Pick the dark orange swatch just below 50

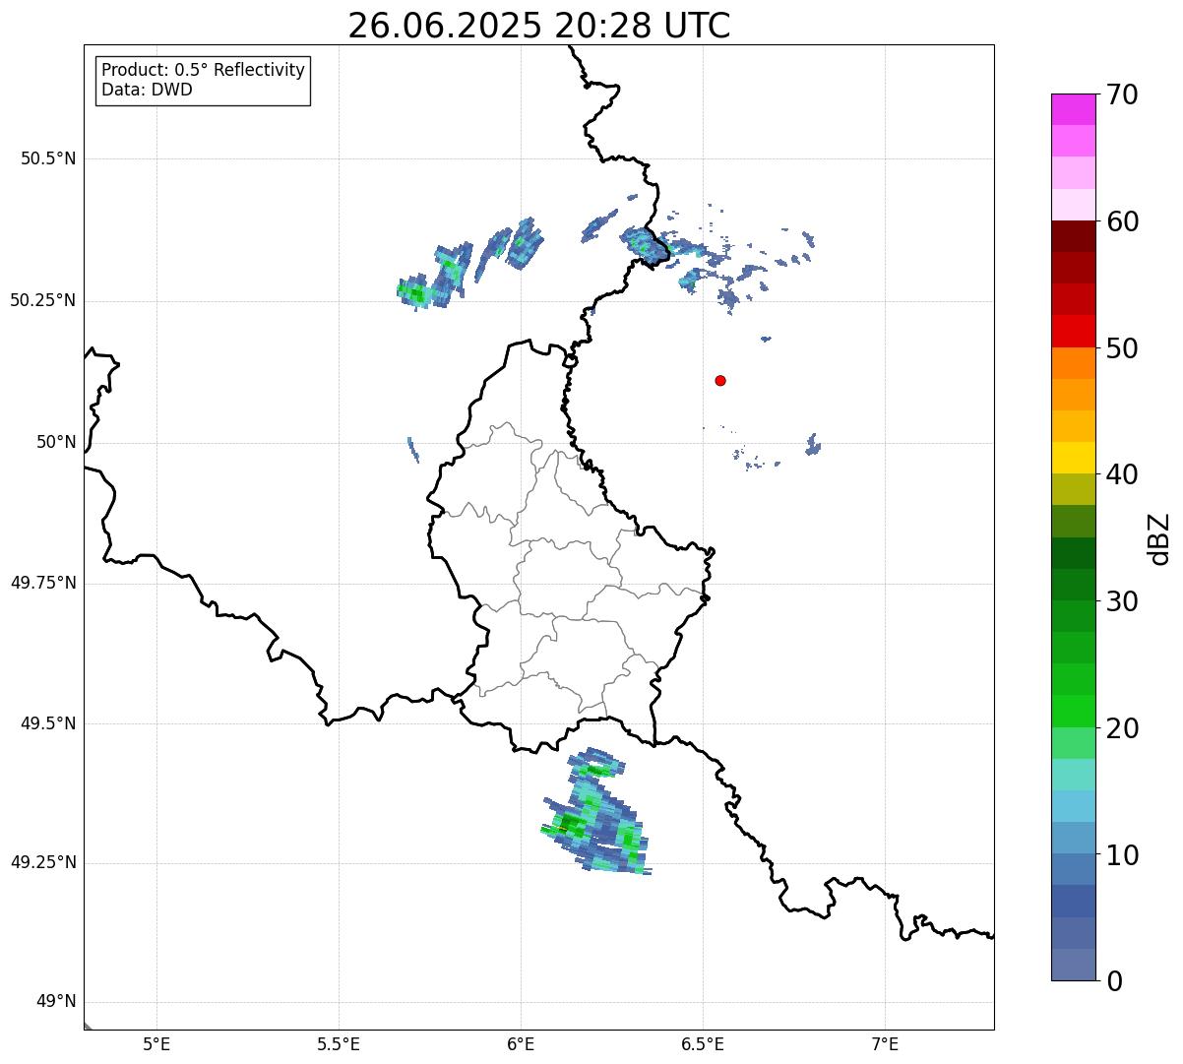[1073, 363]
